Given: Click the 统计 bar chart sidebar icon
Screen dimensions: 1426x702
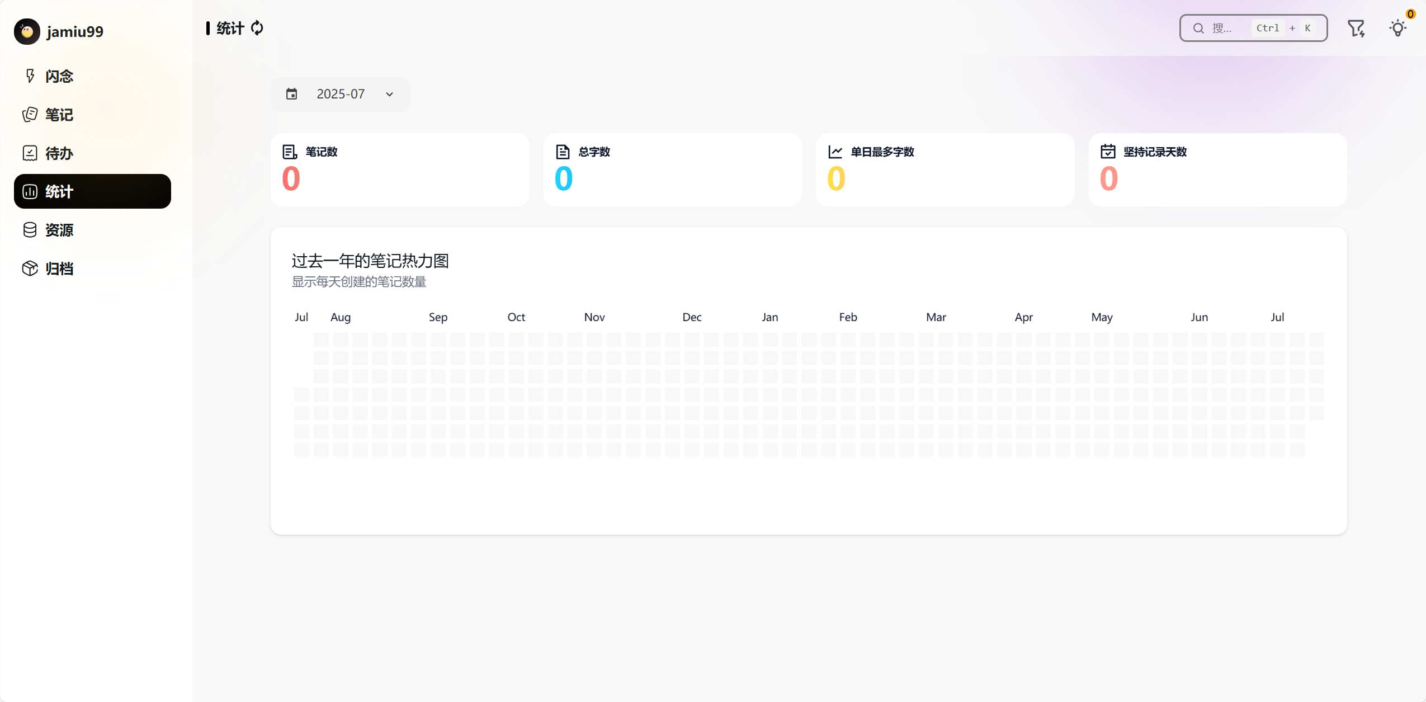Looking at the screenshot, I should point(30,191).
